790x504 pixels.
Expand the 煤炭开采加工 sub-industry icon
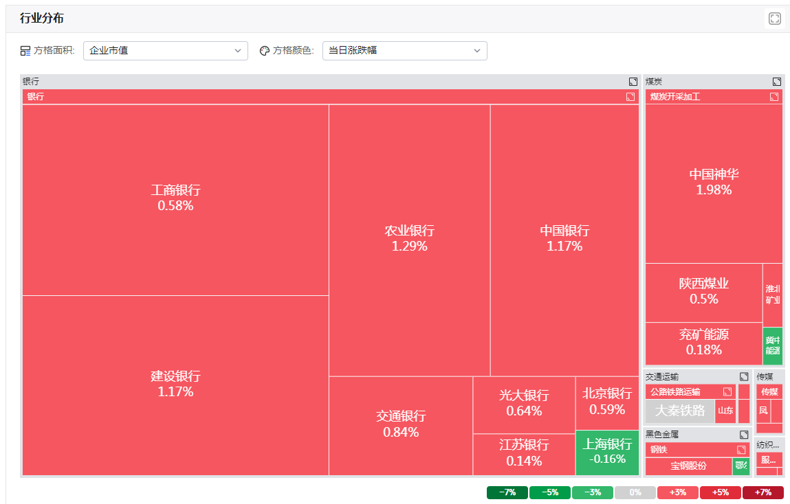774,97
